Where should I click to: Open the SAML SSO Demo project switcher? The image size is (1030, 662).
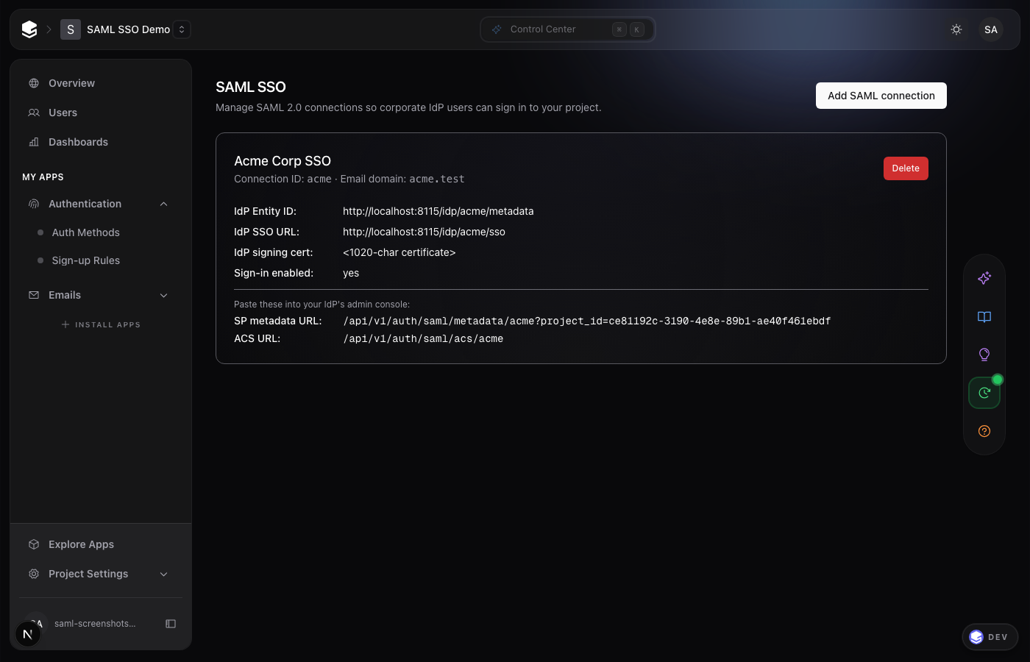coord(182,29)
